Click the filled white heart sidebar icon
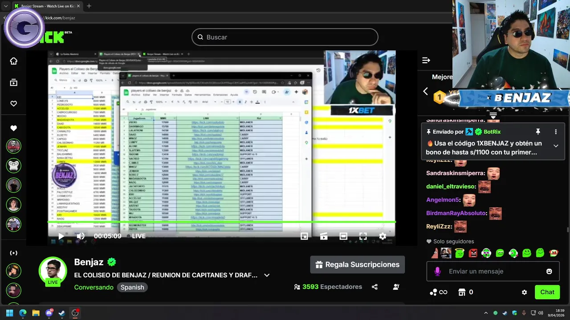This screenshot has height=320, width=570. [13, 128]
